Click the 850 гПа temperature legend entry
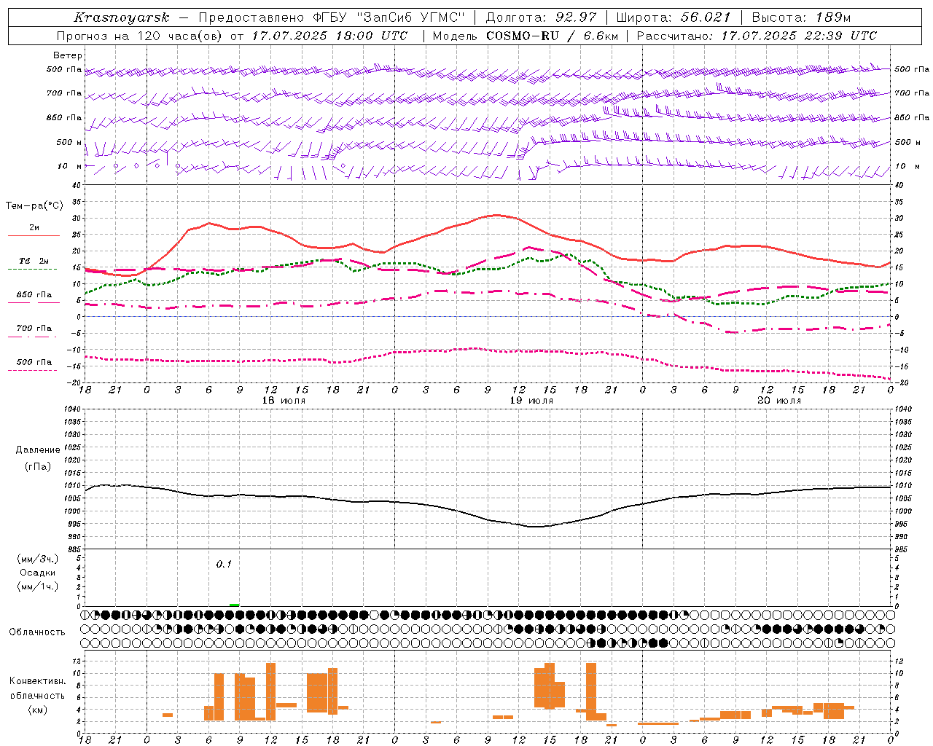The height and width of the screenshot is (746, 933). (34, 297)
